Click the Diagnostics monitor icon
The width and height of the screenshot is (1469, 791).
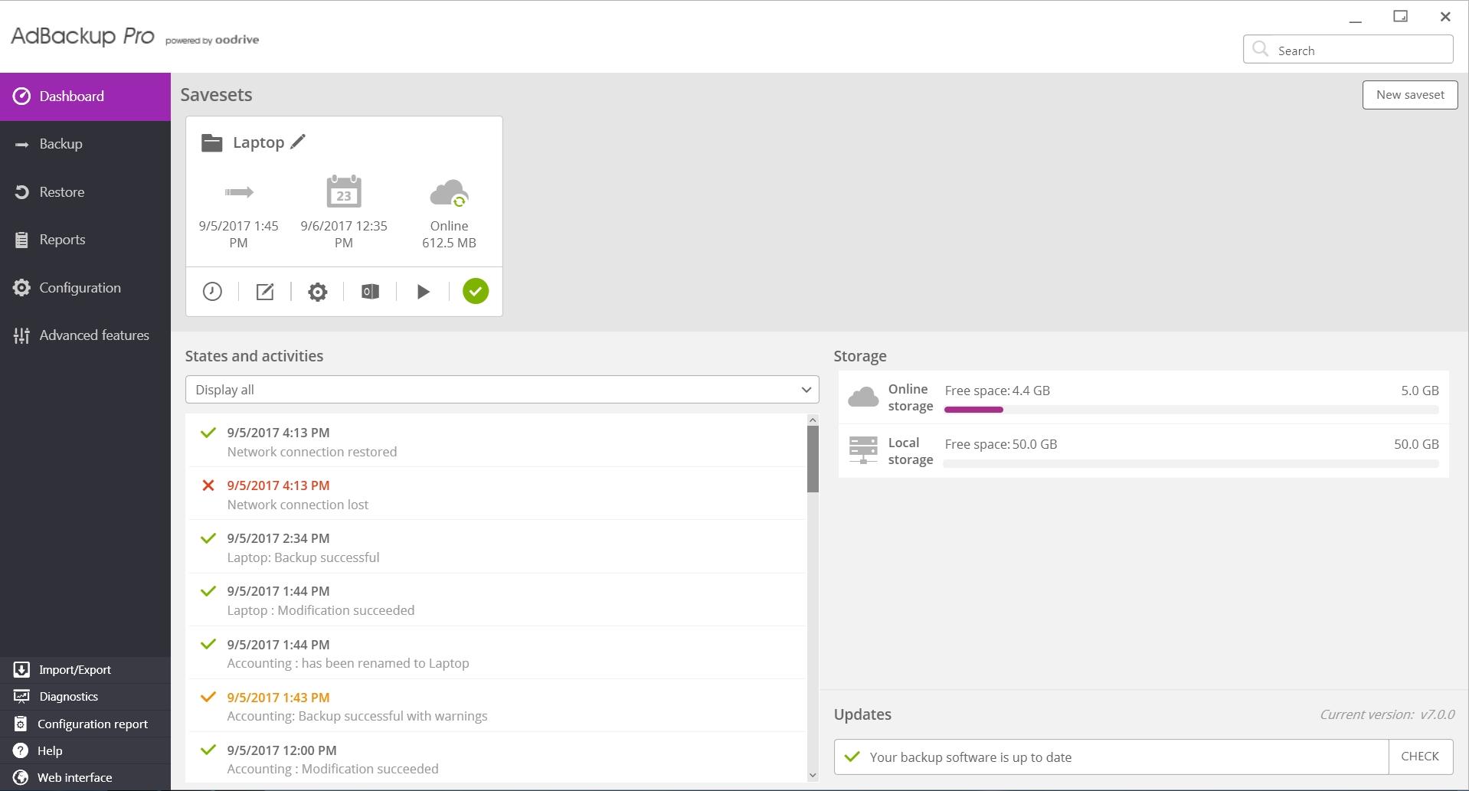21,697
